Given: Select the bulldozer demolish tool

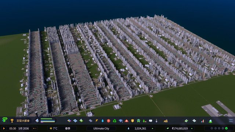Looking at the screenshot, I should [166, 121].
